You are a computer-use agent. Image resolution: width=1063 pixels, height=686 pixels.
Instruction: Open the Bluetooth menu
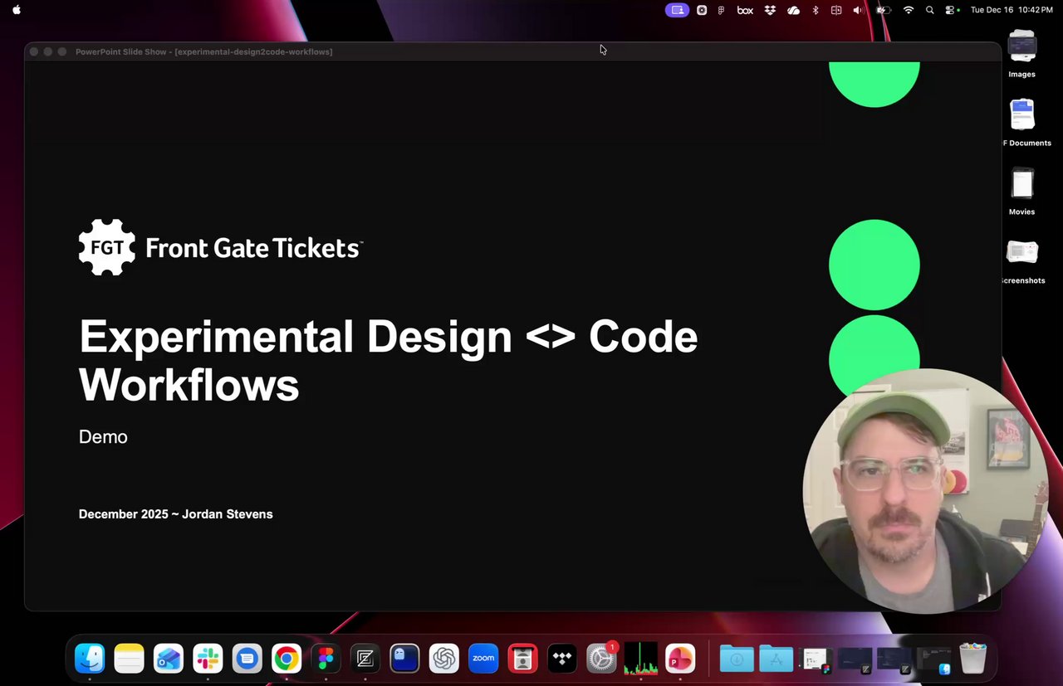(815, 10)
